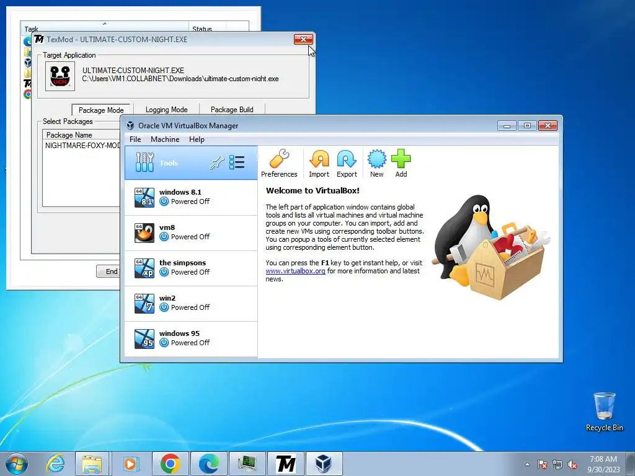Screen dimensions: 635x476
Task: Open the Help menu in VirtualBox
Action: pyautogui.click(x=197, y=139)
